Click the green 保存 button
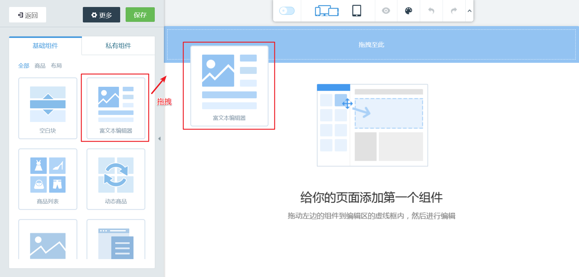 point(140,14)
